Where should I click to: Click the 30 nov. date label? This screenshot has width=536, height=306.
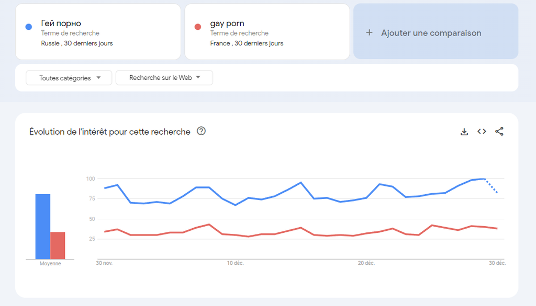(x=104, y=263)
